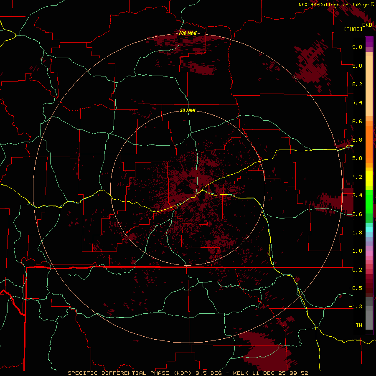376x376 pixels.
Task: Click the -1.3 scale value
Action: pos(356,307)
